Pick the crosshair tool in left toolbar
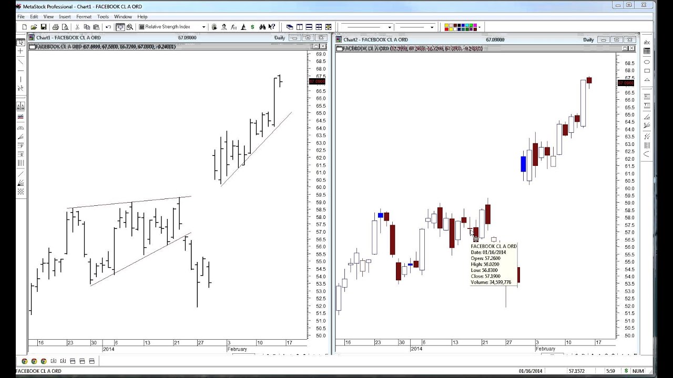This screenshot has width=673, height=378. (x=21, y=51)
